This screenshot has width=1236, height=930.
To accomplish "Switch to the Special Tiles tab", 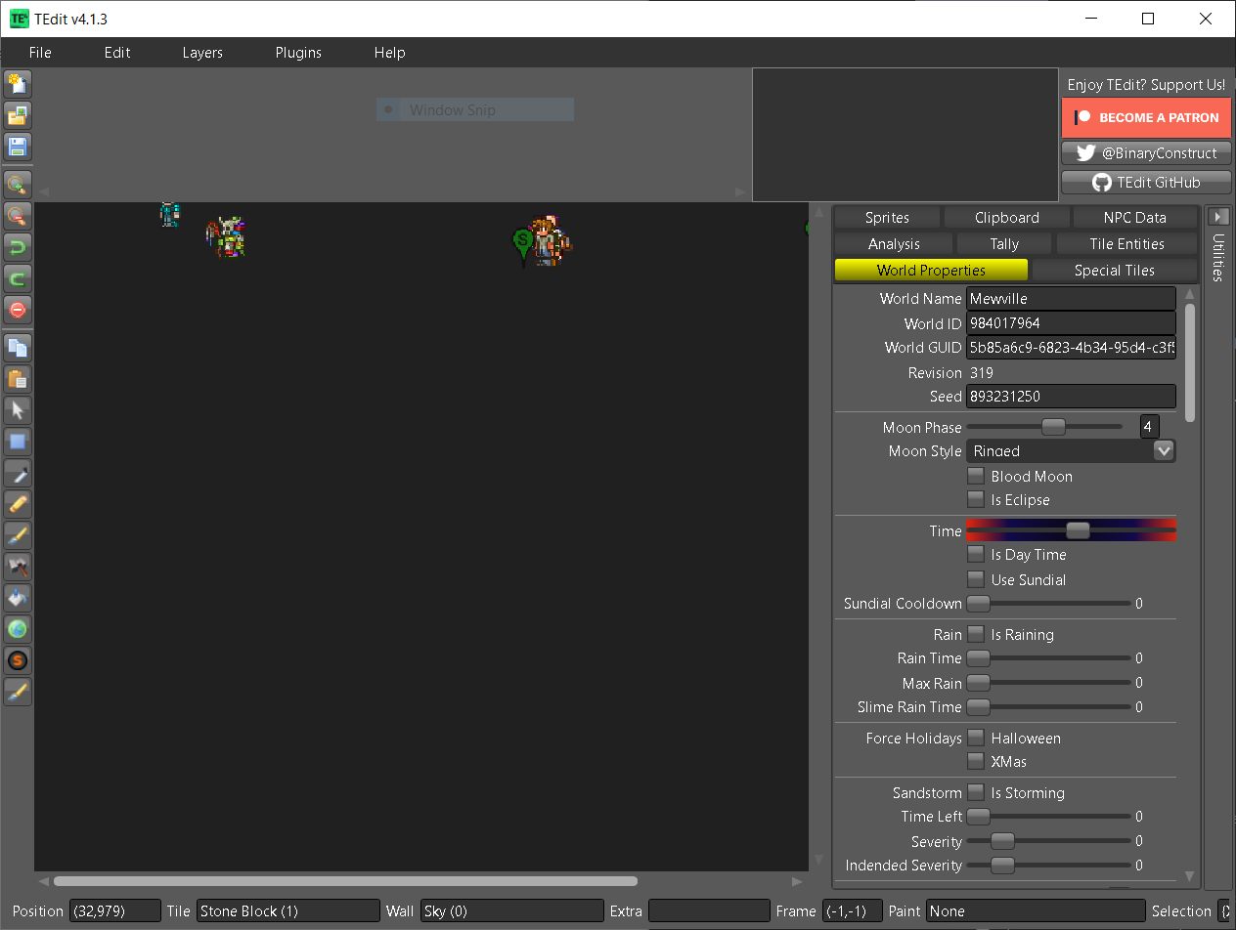I will click(x=1114, y=271).
